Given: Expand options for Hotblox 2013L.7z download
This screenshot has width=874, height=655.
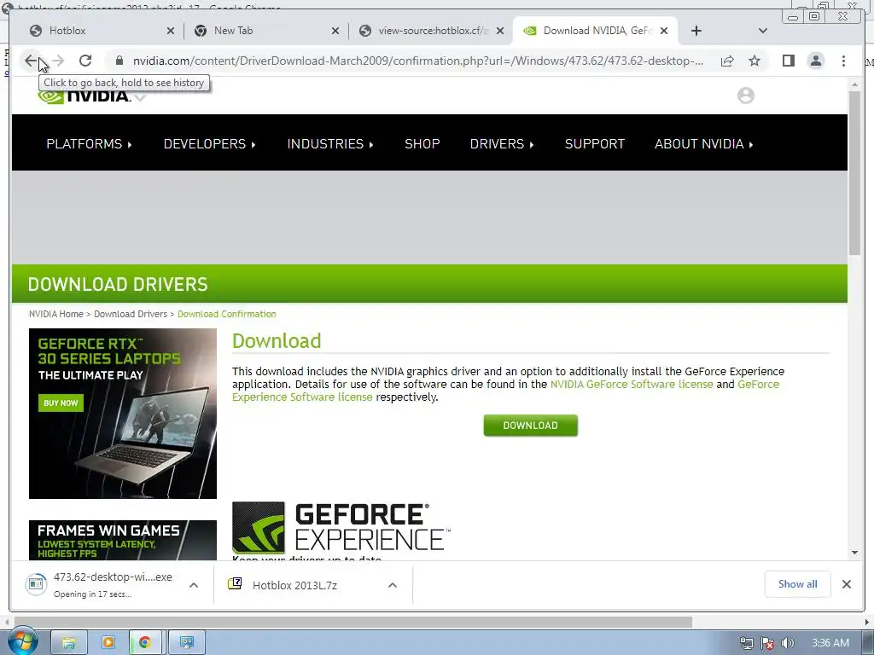Looking at the screenshot, I should point(393,585).
